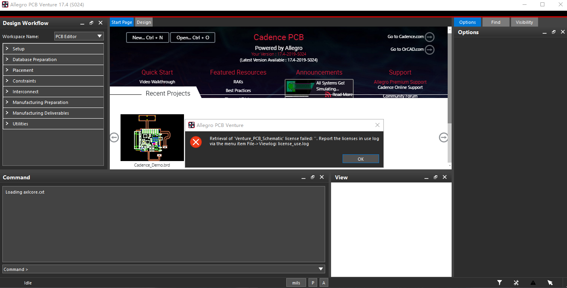Minimize the Command panel

click(x=304, y=177)
